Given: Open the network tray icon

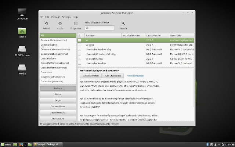Looking at the screenshot, I should tap(219, 144).
